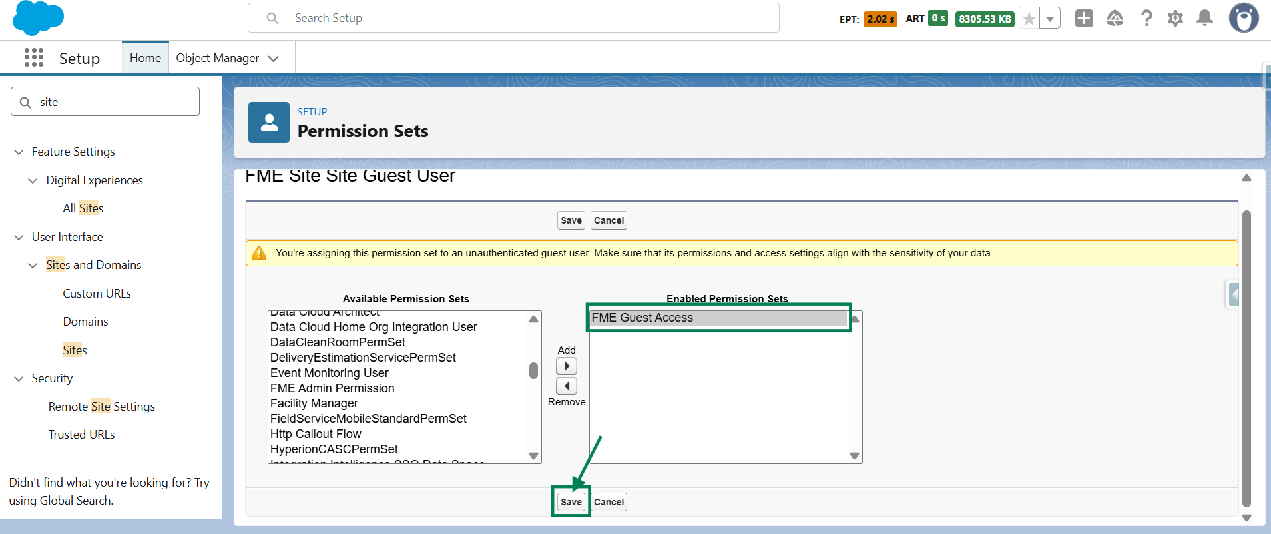The image size is (1271, 534).
Task: Click the main page scroll-down arrow
Action: (x=1247, y=518)
